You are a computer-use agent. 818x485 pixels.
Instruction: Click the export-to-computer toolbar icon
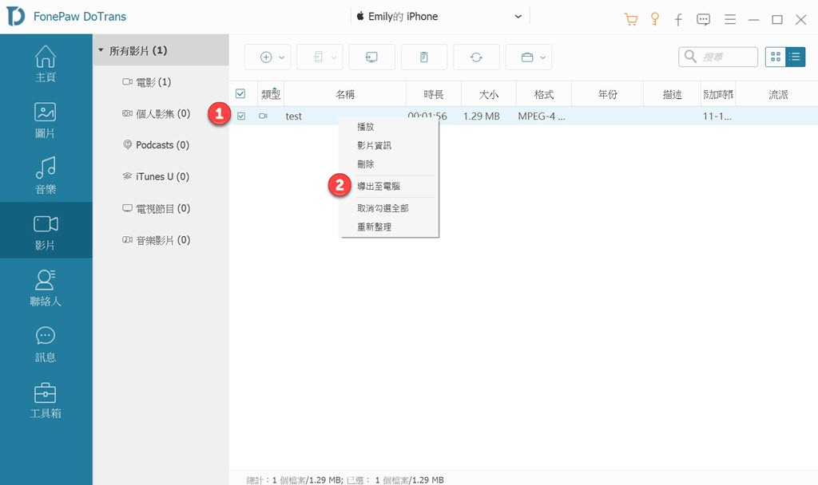[371, 56]
